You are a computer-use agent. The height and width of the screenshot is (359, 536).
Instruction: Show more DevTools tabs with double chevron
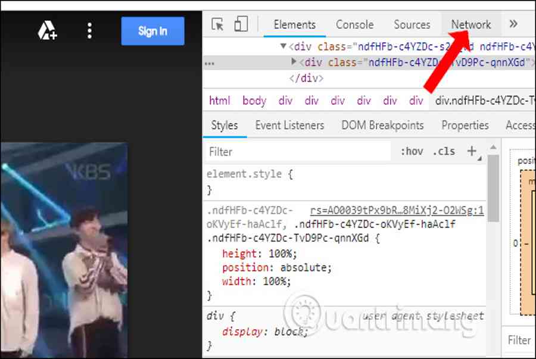point(513,24)
